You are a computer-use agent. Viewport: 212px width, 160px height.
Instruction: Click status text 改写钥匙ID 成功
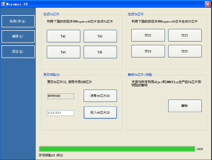51,155
